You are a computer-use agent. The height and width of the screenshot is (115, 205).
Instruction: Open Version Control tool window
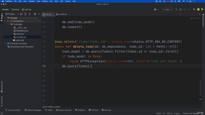coord(13,110)
